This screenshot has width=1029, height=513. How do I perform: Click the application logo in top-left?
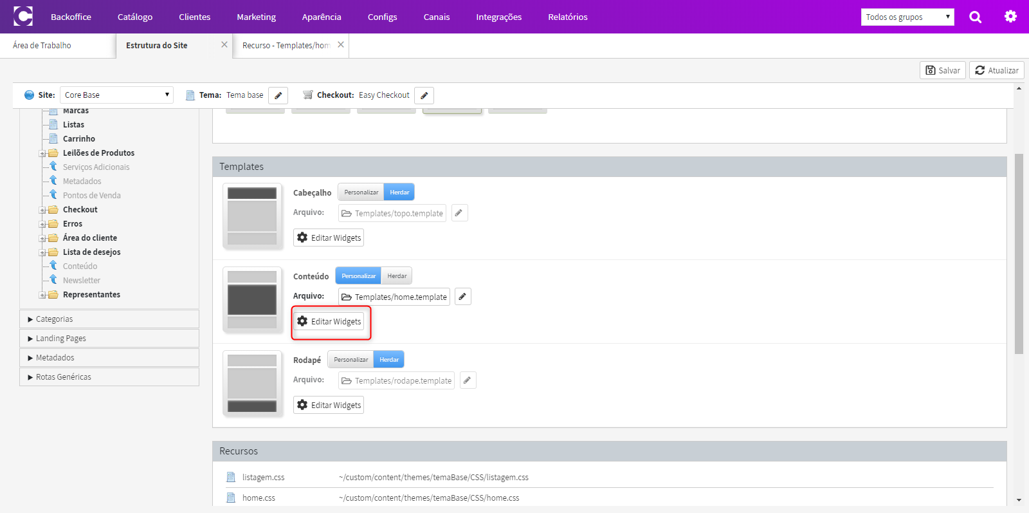pyautogui.click(x=23, y=16)
